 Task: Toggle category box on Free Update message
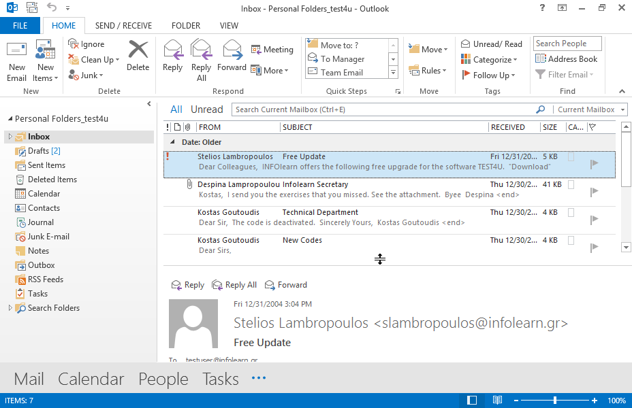pos(571,157)
